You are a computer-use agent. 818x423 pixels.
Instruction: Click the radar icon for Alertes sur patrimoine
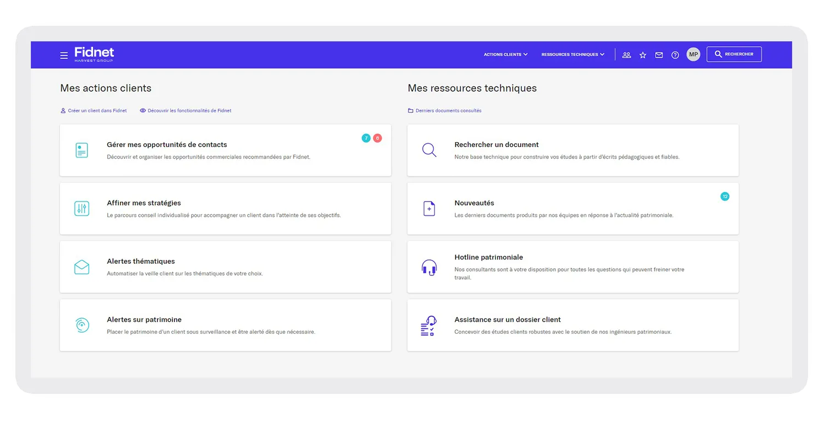tap(81, 325)
